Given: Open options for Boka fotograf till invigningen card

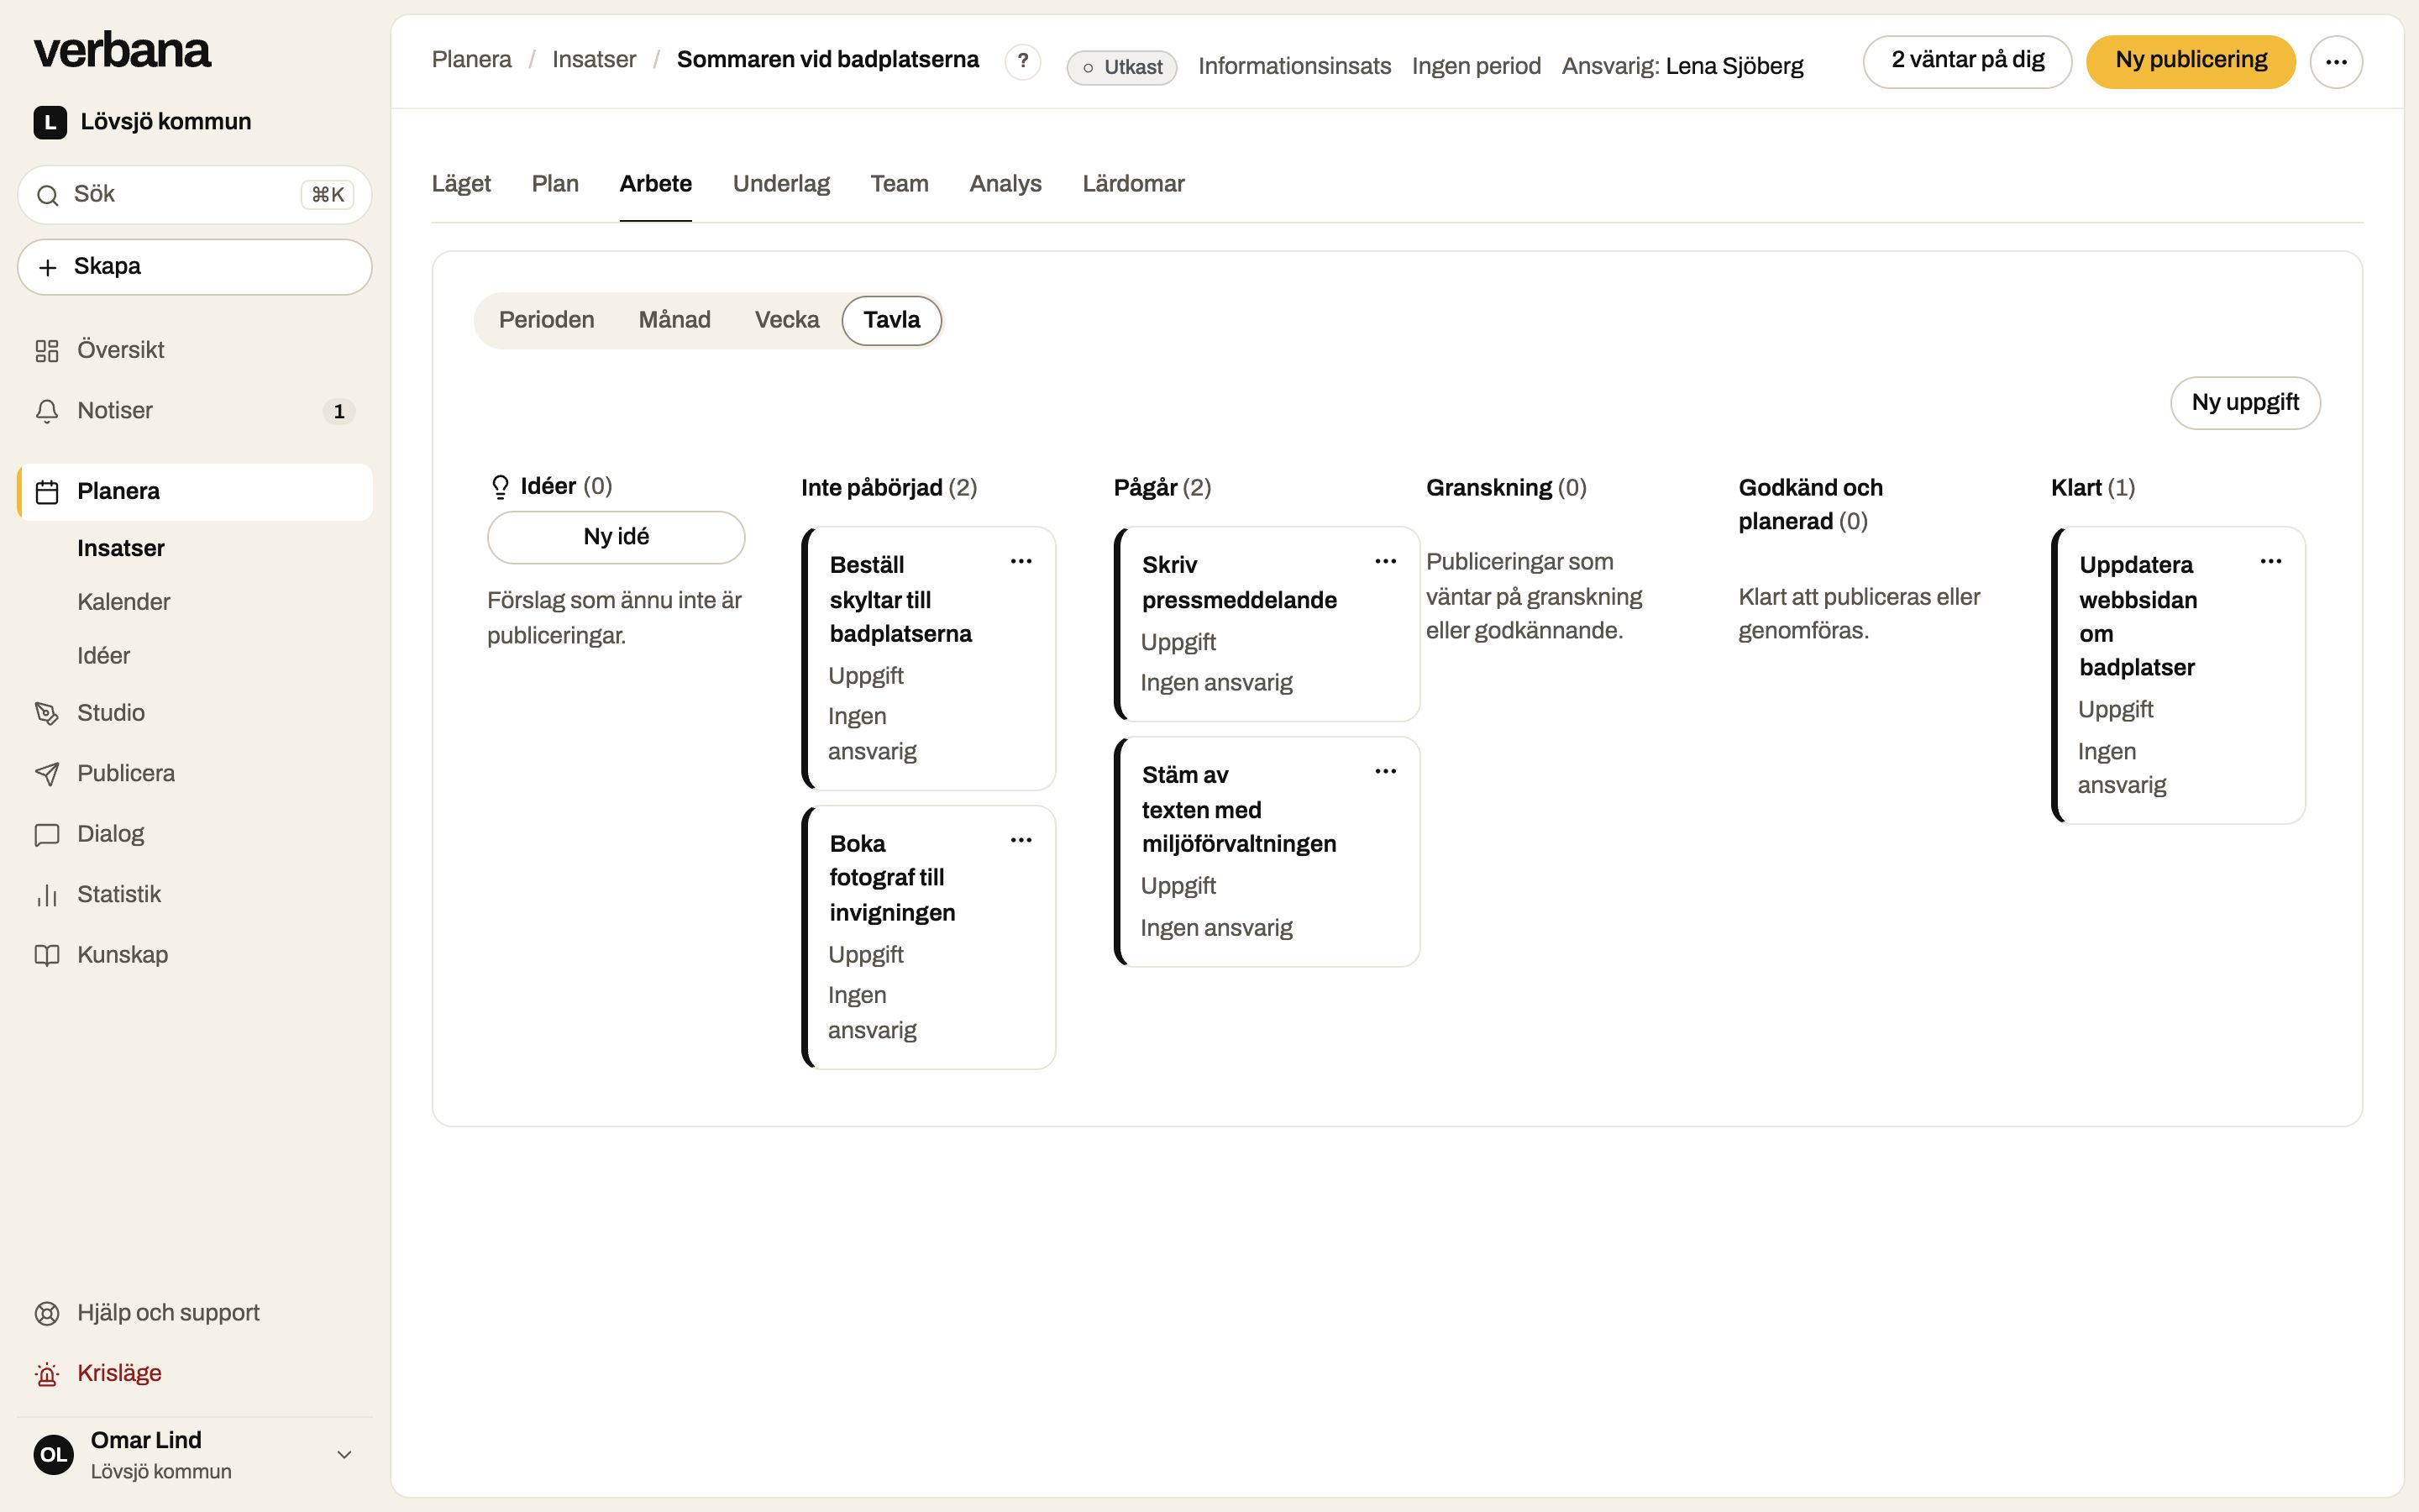Looking at the screenshot, I should 1021,841.
